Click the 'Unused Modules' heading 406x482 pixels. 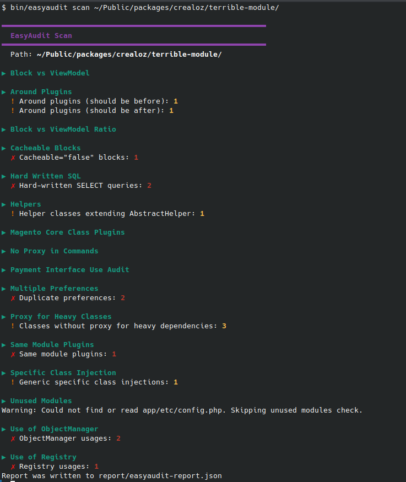(41, 401)
